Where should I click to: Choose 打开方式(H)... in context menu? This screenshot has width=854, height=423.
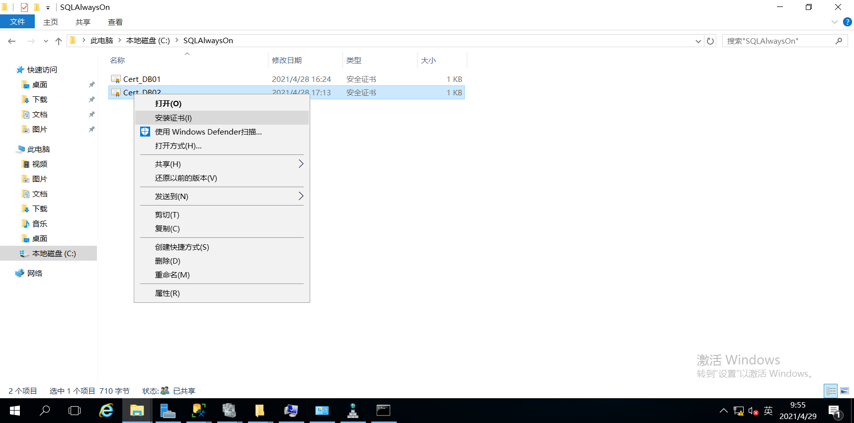222,145
